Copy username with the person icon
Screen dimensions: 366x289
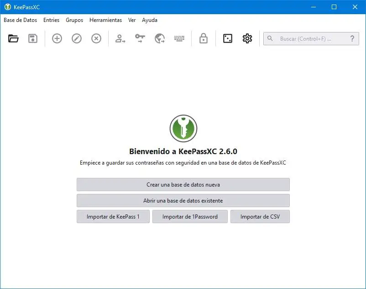120,38
